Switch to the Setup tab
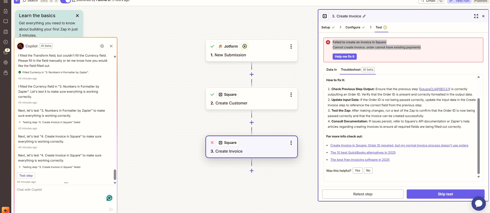490x213 pixels. click(x=328, y=27)
